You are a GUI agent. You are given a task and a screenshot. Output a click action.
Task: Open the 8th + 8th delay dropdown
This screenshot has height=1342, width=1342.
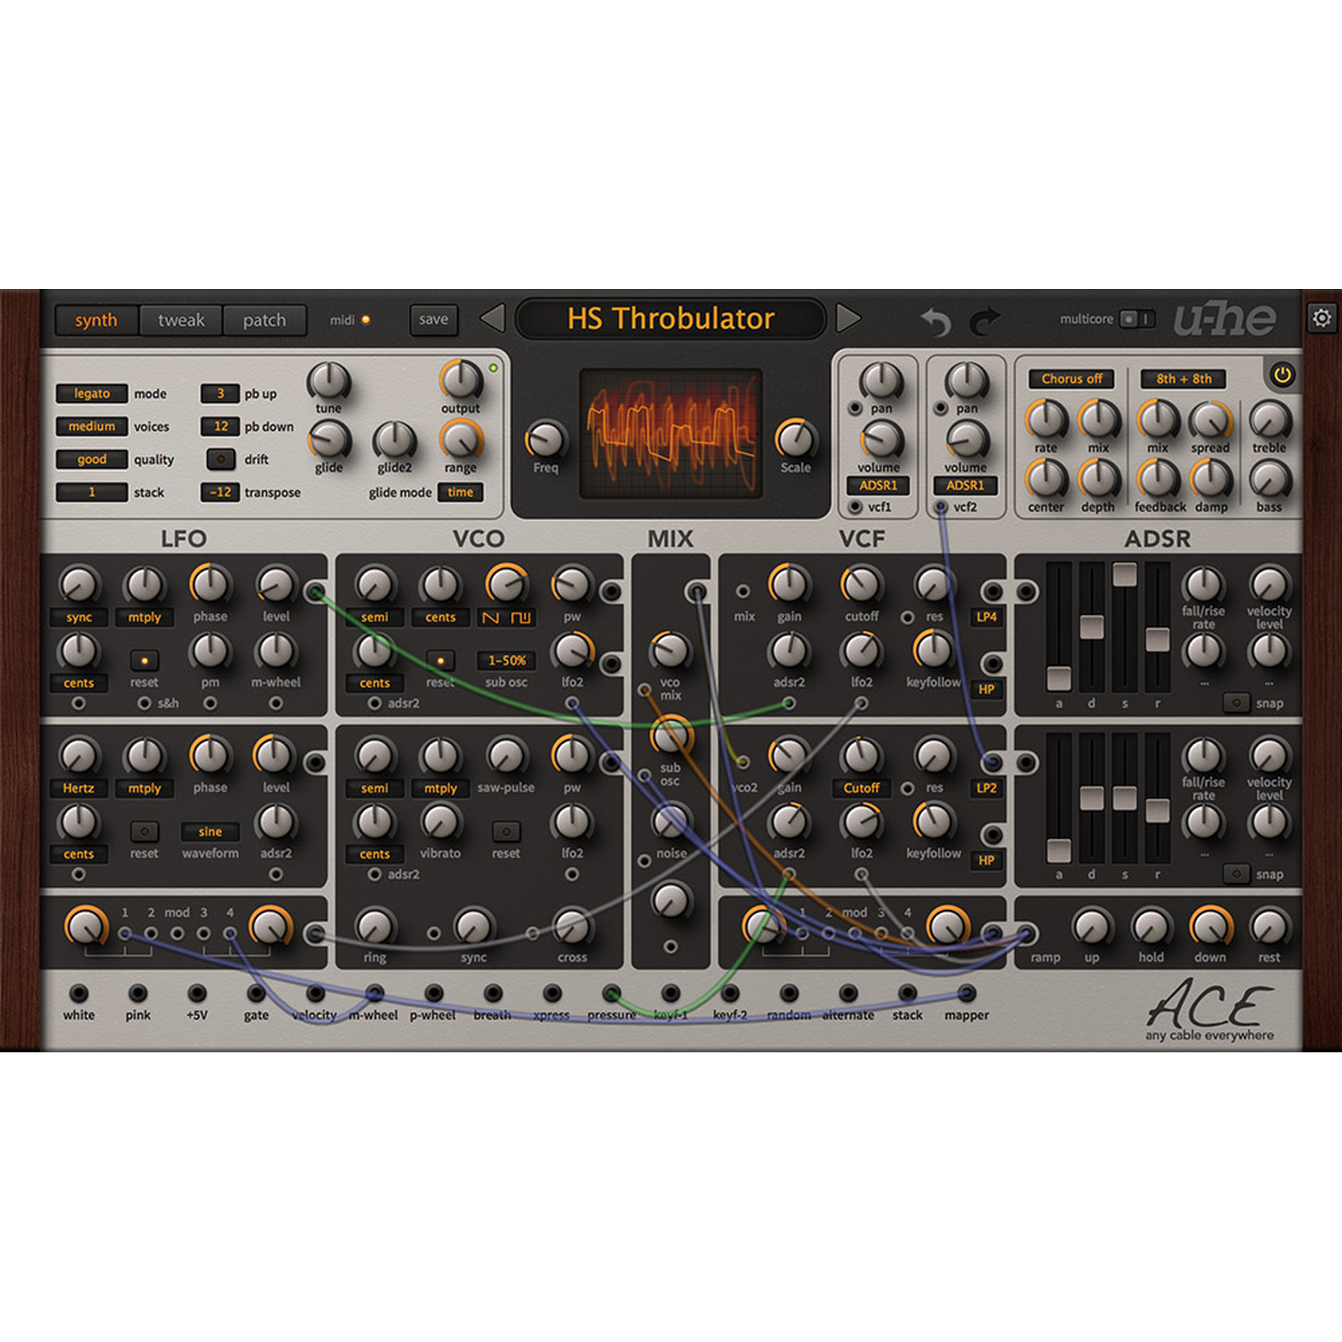click(x=1183, y=379)
